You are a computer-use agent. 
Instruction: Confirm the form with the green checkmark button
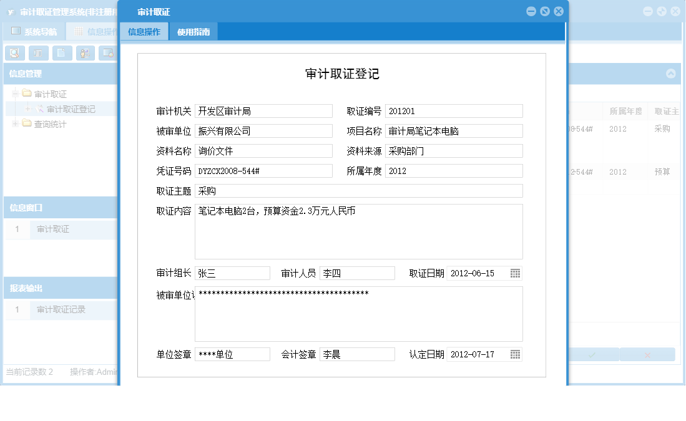coord(592,354)
